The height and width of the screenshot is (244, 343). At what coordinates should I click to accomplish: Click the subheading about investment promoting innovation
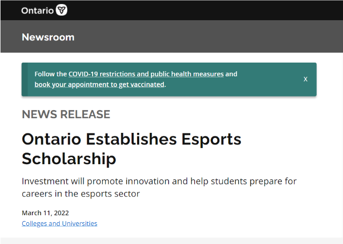click(159, 181)
